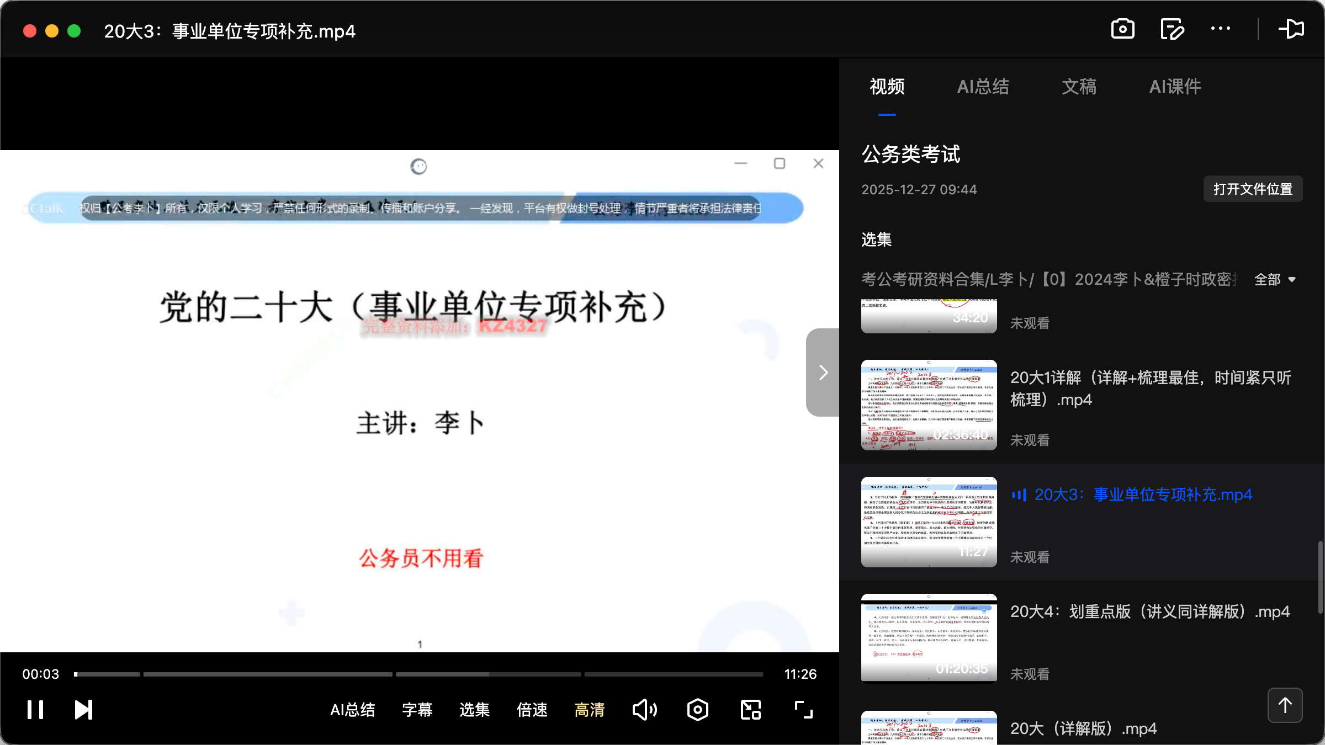Image resolution: width=1325 pixels, height=745 pixels.
Task: Expand the 全部 filter dropdown
Action: (1275, 279)
